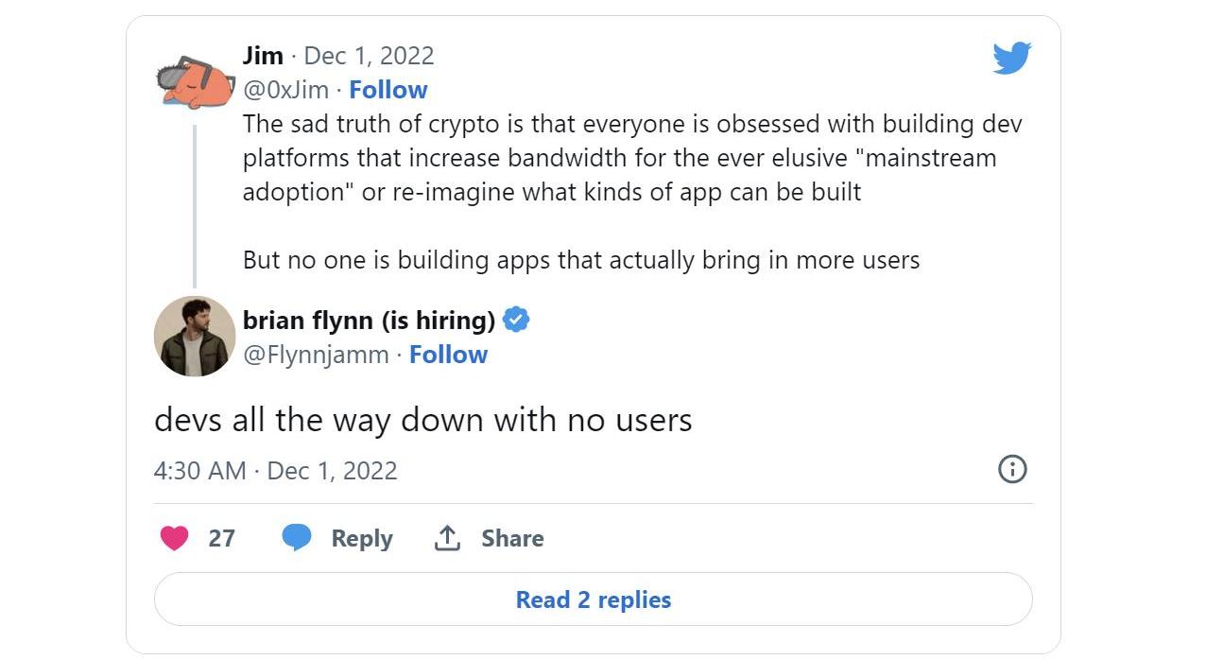Click the Twitter bird logo
The width and height of the screenshot is (1206, 660).
point(1011,58)
